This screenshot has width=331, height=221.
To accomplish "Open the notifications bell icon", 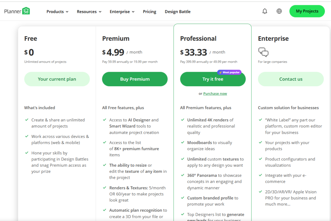I will coord(265,11).
